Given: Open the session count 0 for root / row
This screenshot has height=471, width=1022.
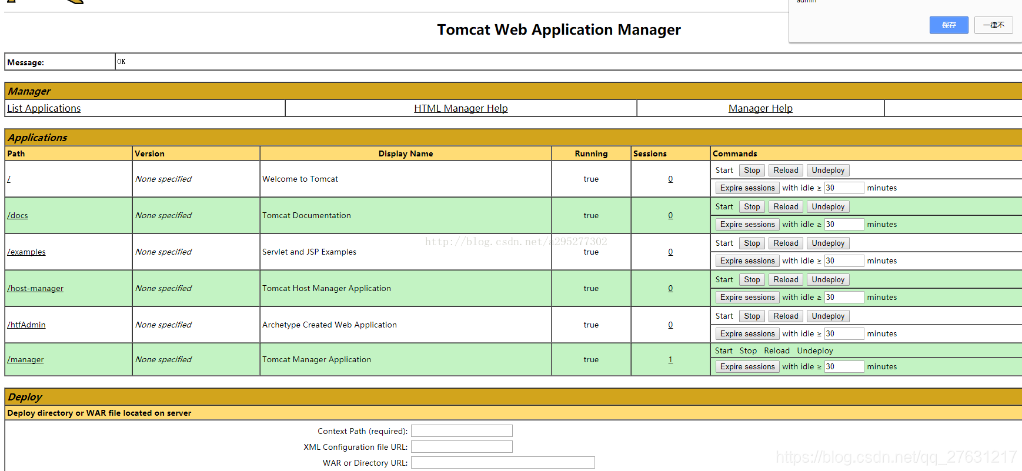Looking at the screenshot, I should 670,179.
